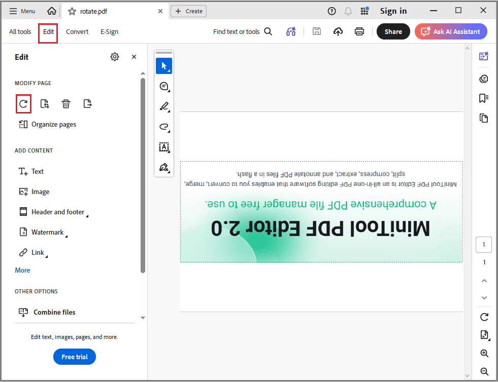Viewport: 498px width, 382px height.
Task: Select the freeform Draw tool
Action: (x=164, y=127)
